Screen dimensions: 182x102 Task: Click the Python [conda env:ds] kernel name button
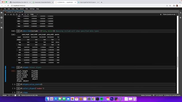(x=169, y=14)
